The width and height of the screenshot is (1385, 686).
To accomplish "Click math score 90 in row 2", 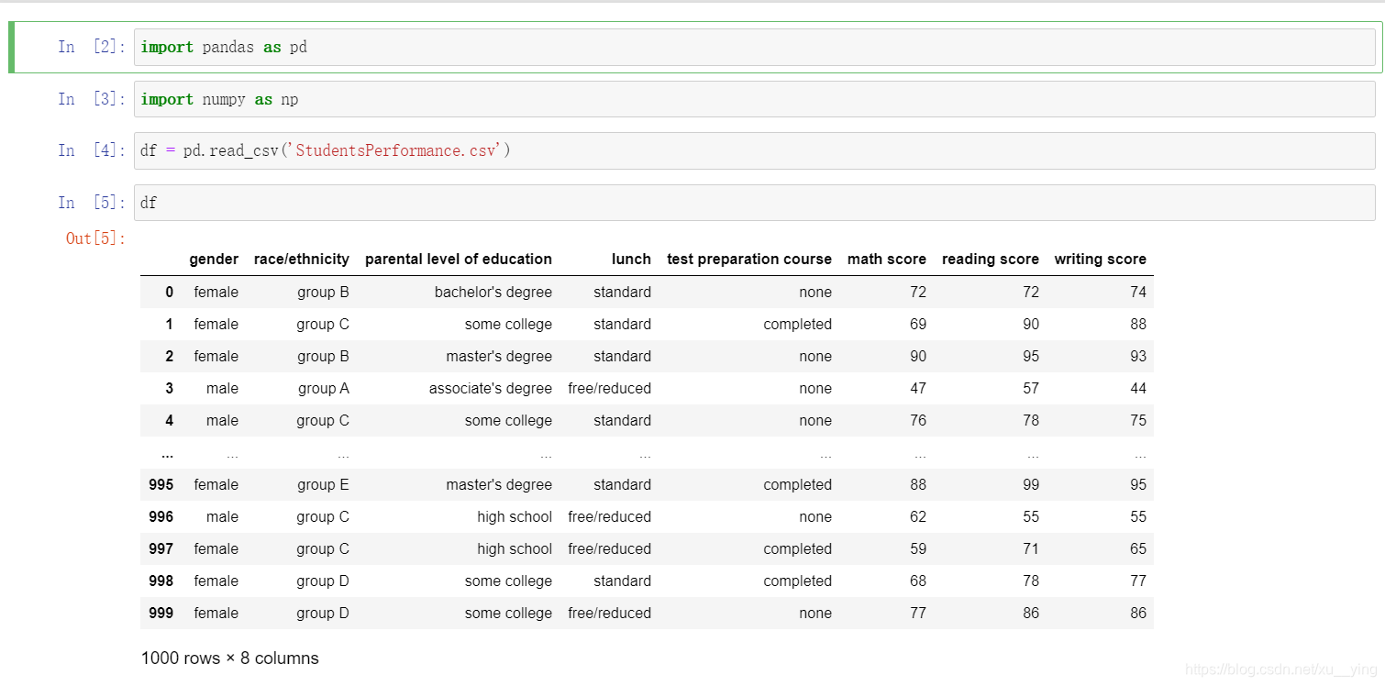I will 918,357.
